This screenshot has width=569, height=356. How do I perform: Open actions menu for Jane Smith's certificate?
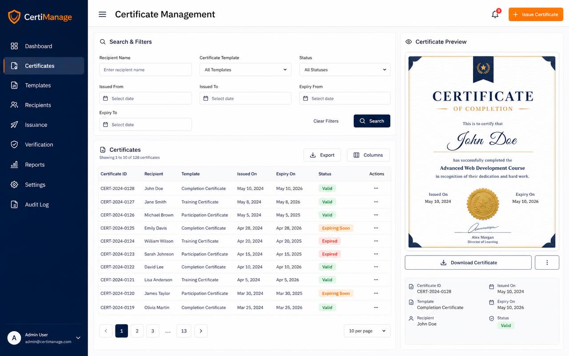click(376, 202)
